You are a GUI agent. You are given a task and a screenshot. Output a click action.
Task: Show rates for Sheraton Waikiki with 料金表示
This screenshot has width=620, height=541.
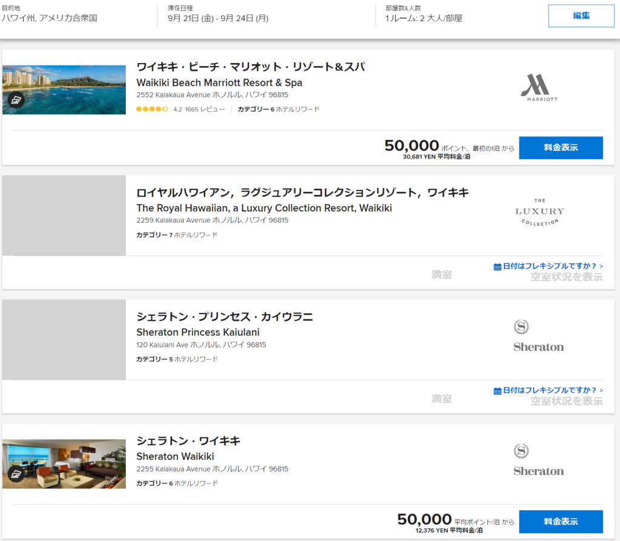[x=561, y=522]
